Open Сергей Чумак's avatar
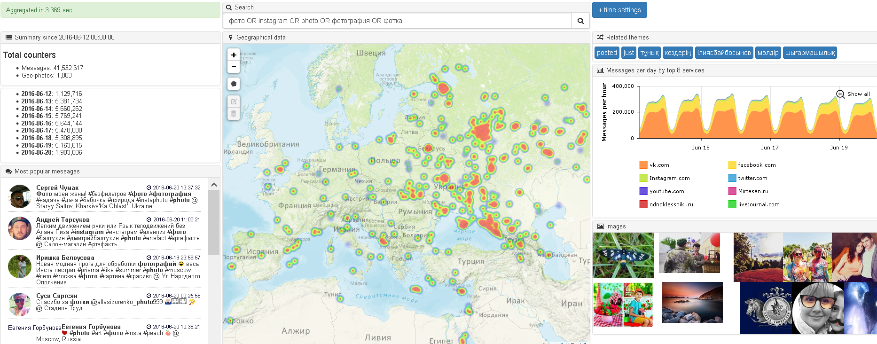877x344 pixels. tap(20, 196)
